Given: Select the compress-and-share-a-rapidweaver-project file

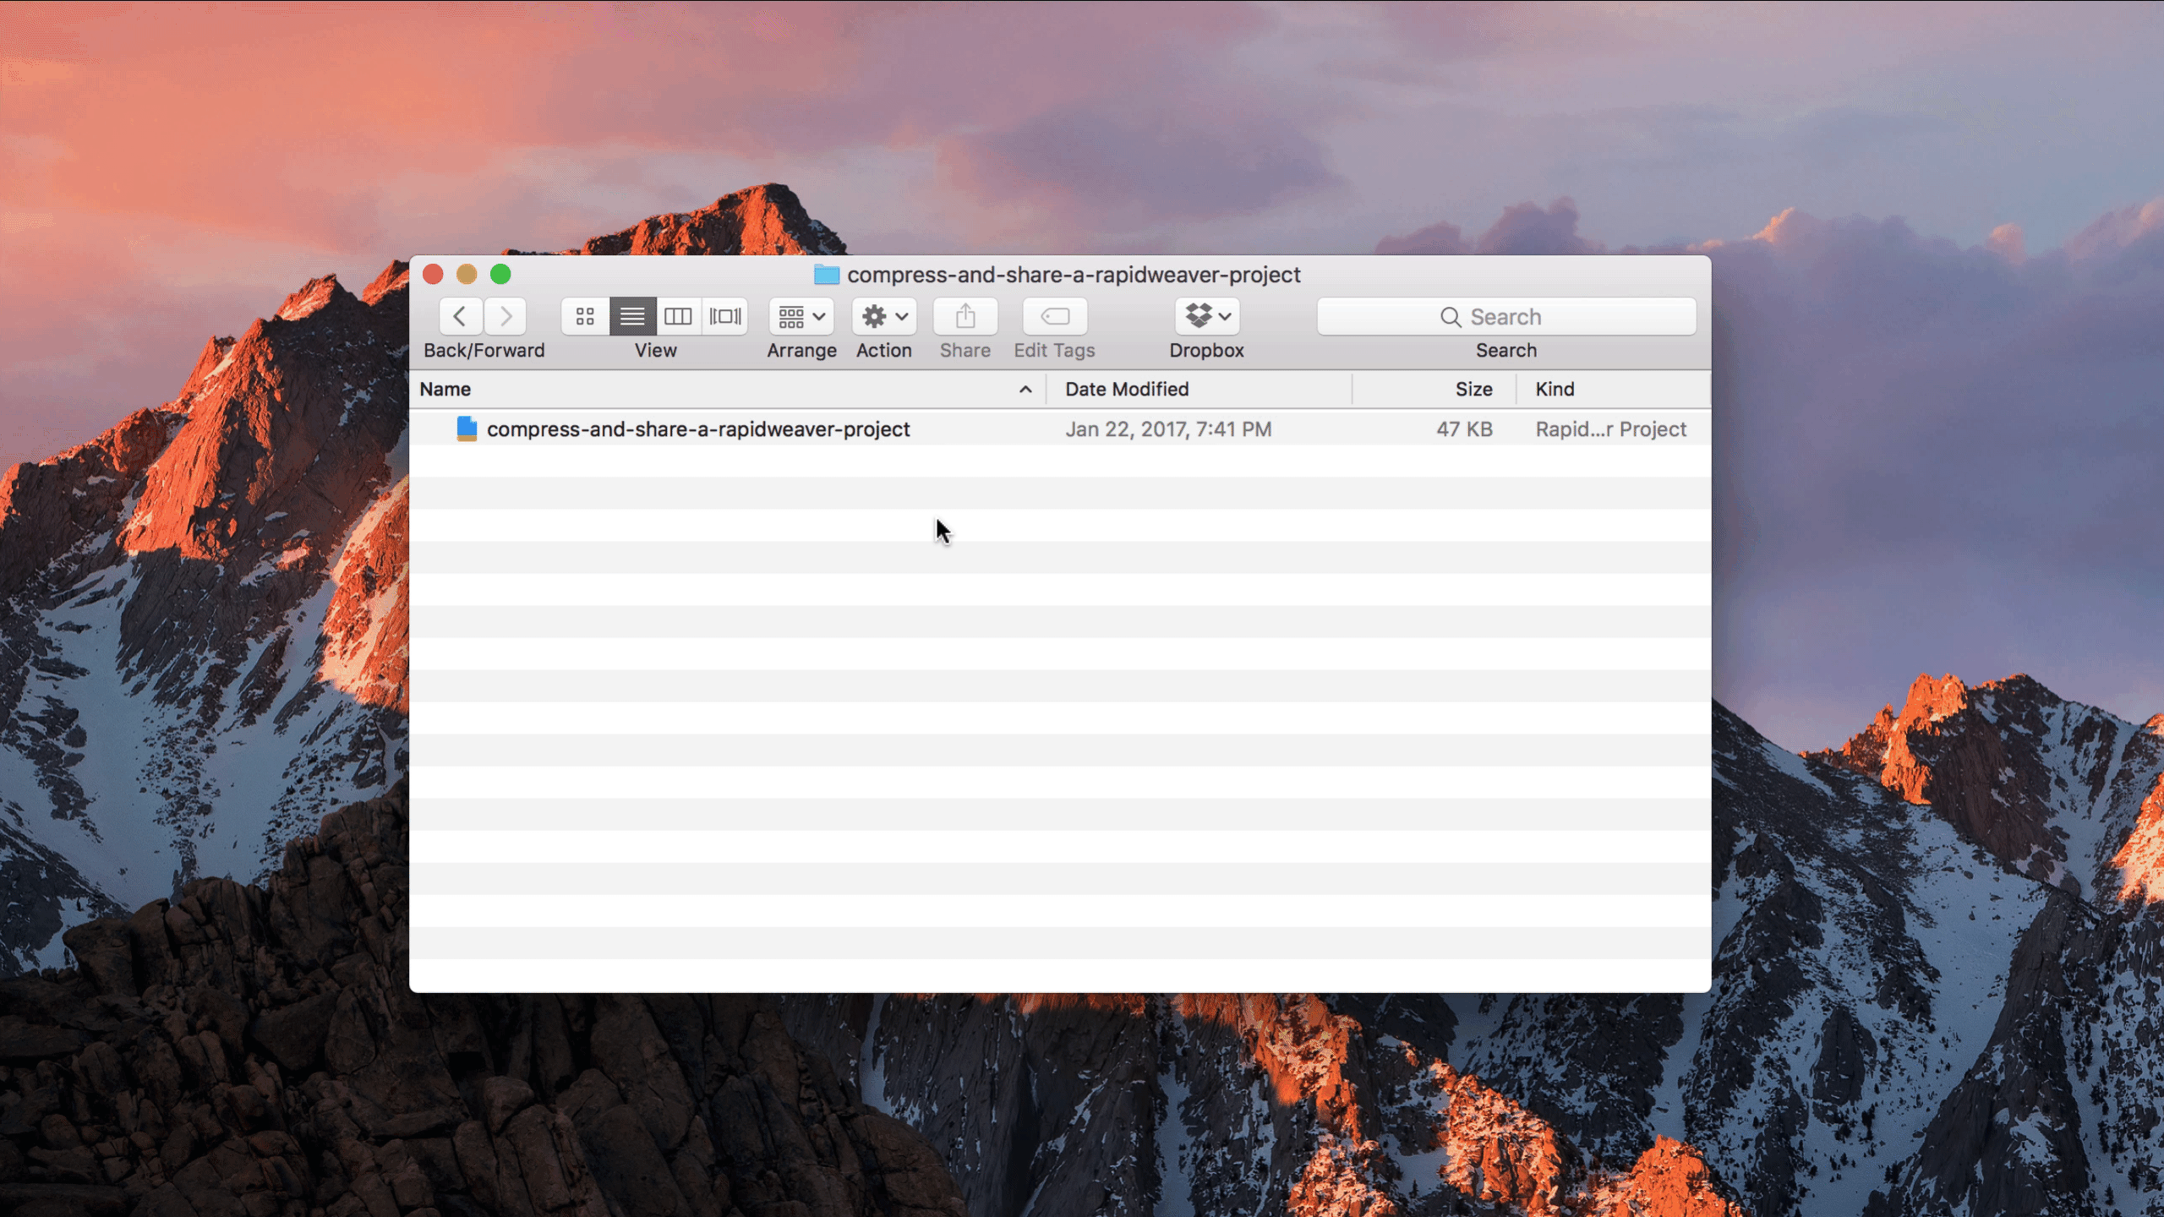Looking at the screenshot, I should (x=698, y=429).
